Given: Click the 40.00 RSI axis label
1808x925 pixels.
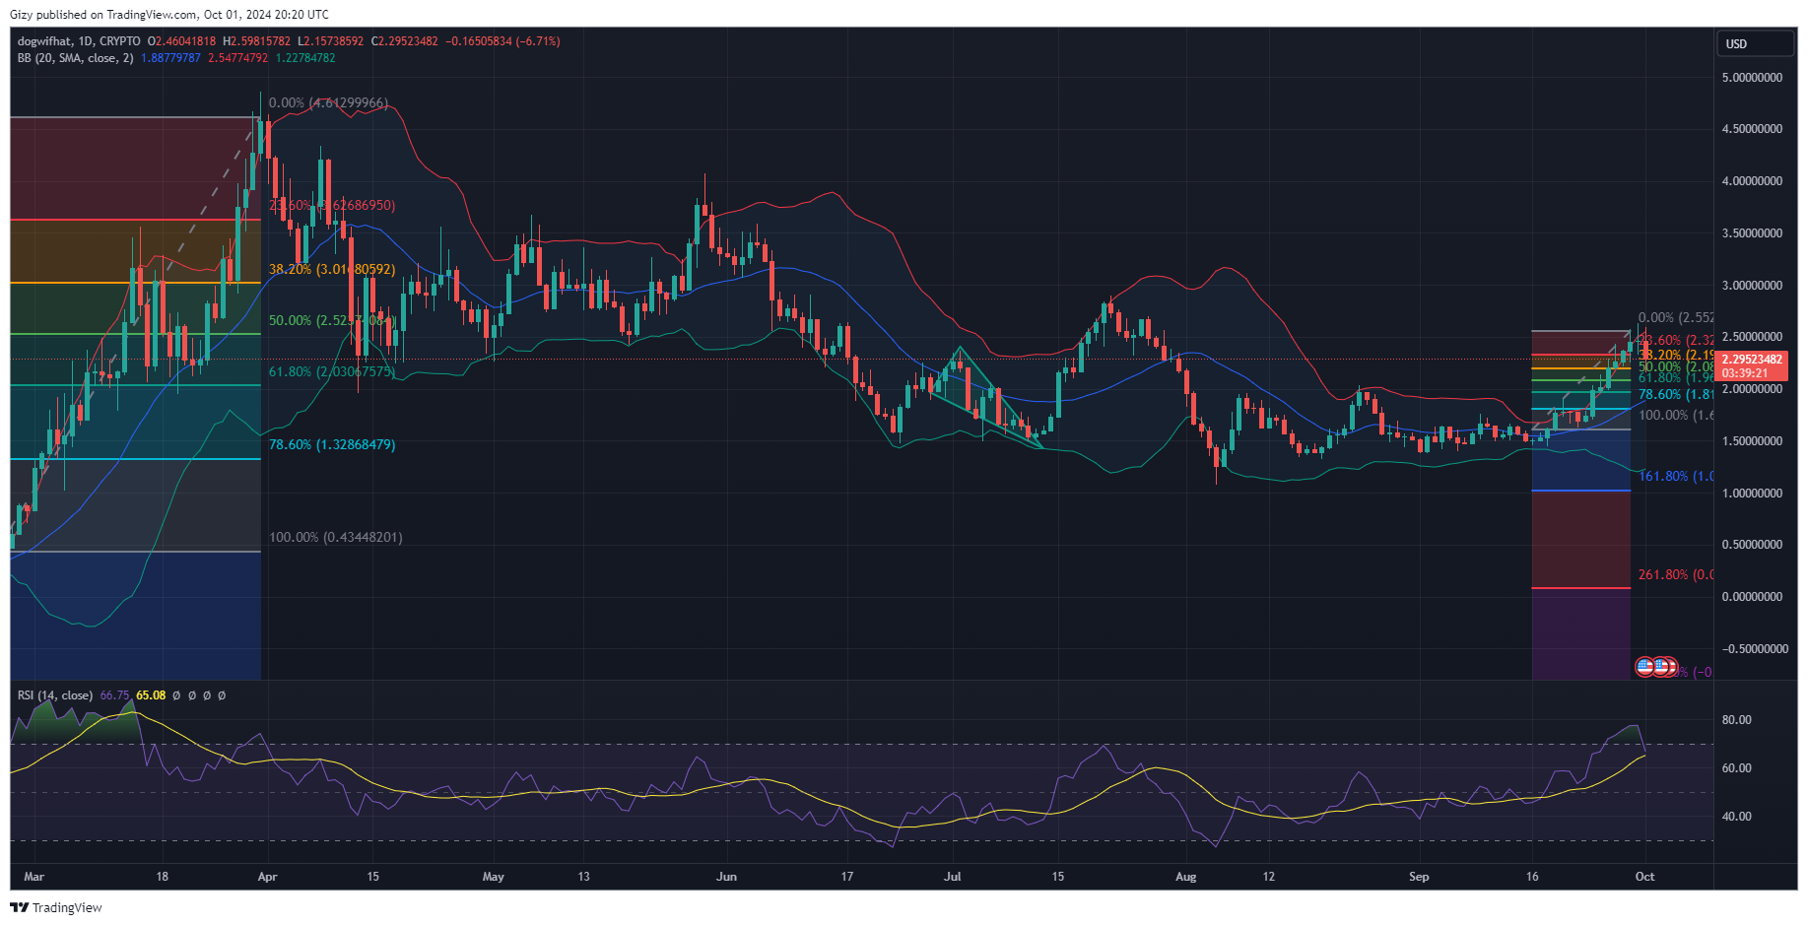Looking at the screenshot, I should pos(1736,817).
